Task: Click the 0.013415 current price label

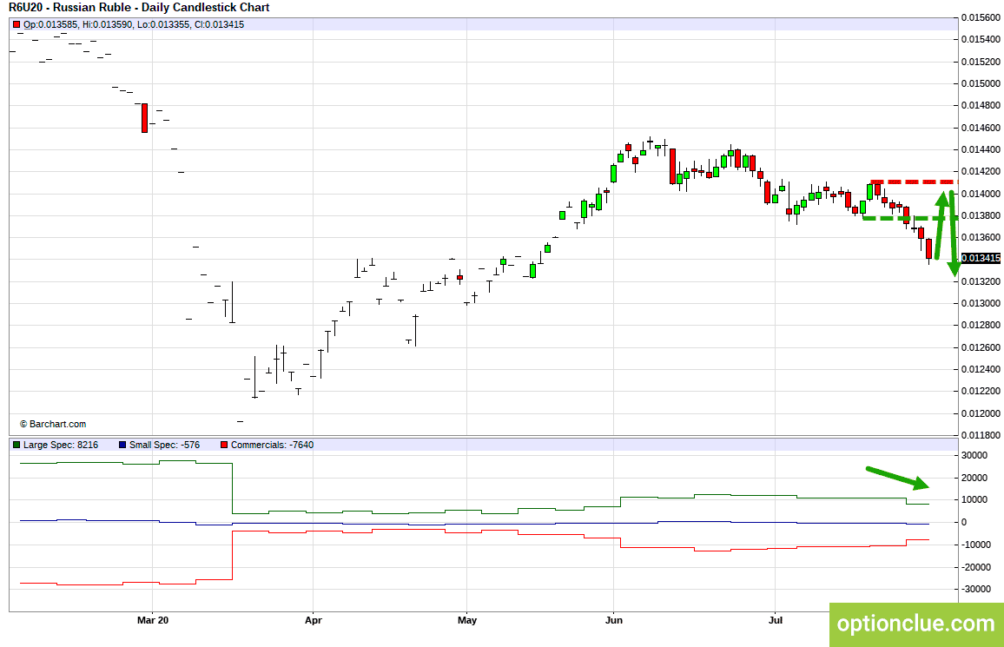Action: point(981,258)
